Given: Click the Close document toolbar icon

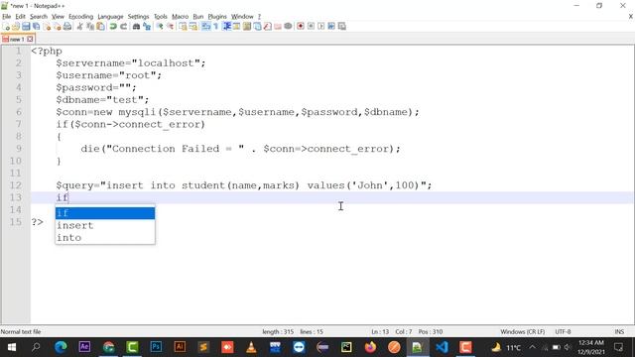Looking at the screenshot, I should coord(47,27).
